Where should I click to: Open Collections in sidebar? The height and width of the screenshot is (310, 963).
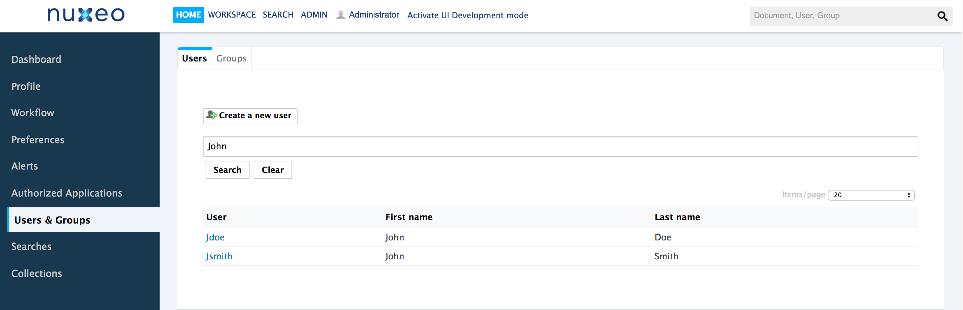click(37, 274)
